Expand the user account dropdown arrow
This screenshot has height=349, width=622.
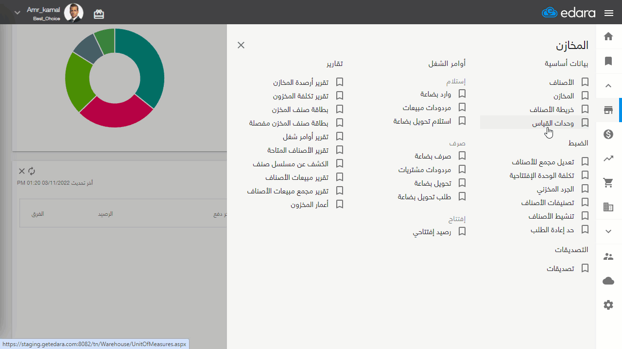pos(17,13)
